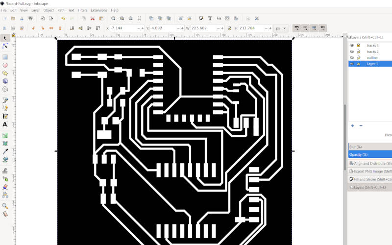Open the Layer menu

pos(35,10)
